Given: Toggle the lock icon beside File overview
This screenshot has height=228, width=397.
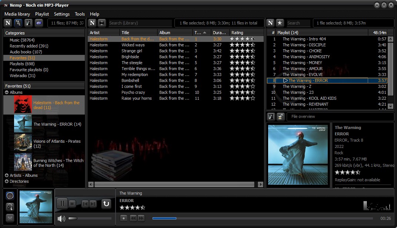Looking at the screenshot, I should click(280, 116).
